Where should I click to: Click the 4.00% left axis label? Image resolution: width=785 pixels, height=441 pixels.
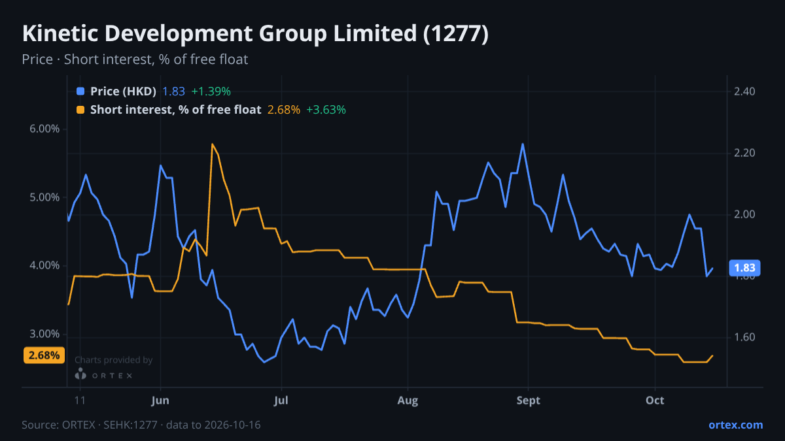click(x=45, y=265)
